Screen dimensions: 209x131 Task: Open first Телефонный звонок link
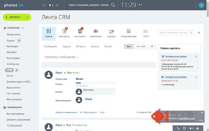pyautogui.click(x=176, y=56)
